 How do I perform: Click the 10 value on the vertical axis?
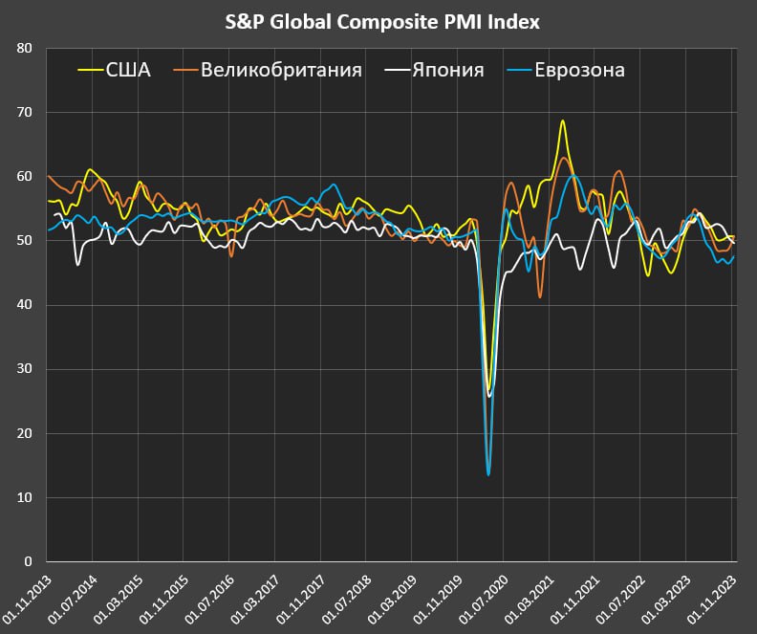coord(26,498)
